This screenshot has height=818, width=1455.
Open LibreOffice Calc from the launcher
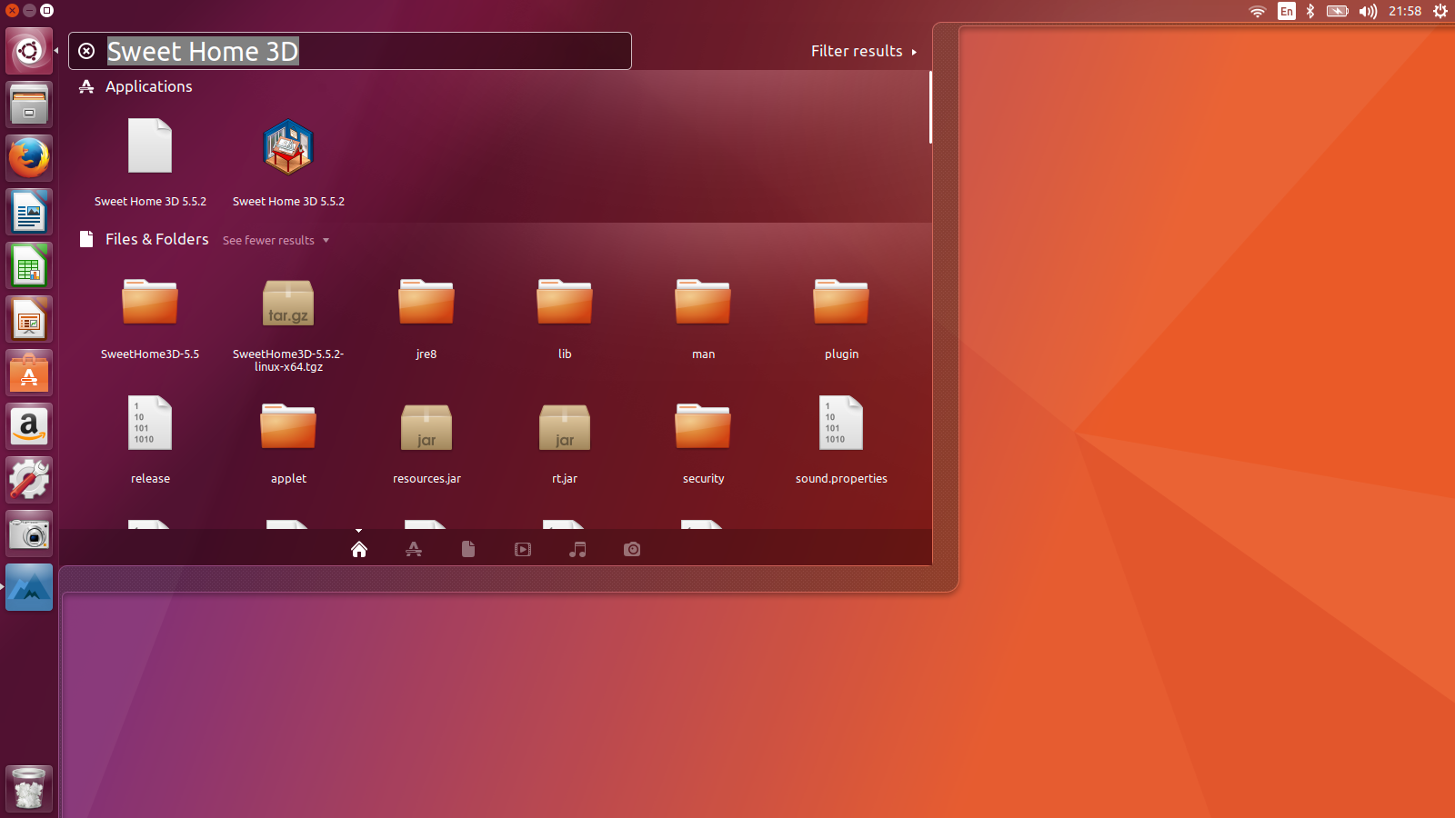(x=29, y=265)
